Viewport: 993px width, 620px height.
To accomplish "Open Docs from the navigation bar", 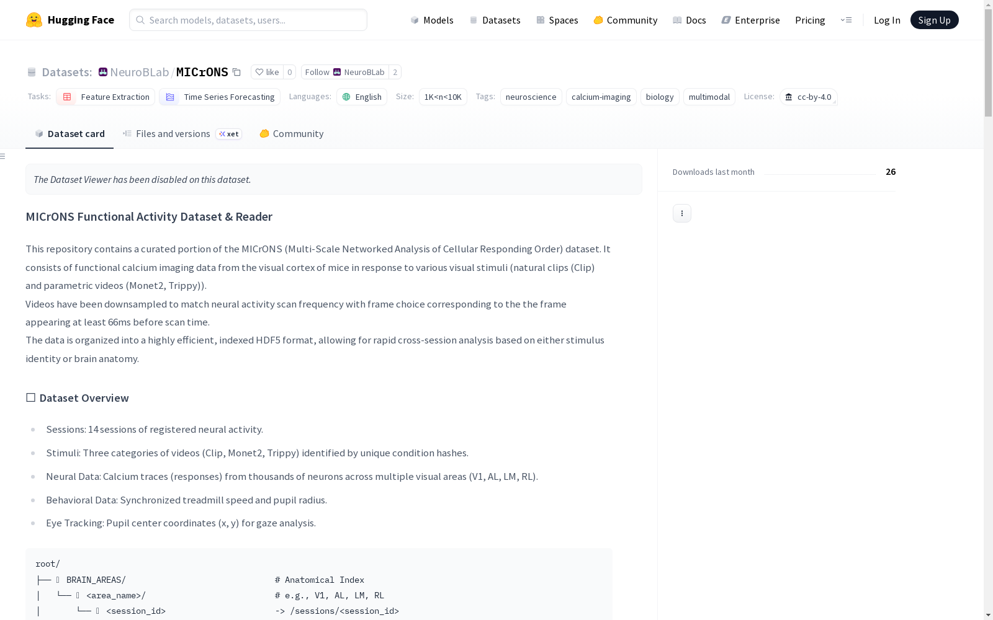I will click(x=690, y=20).
